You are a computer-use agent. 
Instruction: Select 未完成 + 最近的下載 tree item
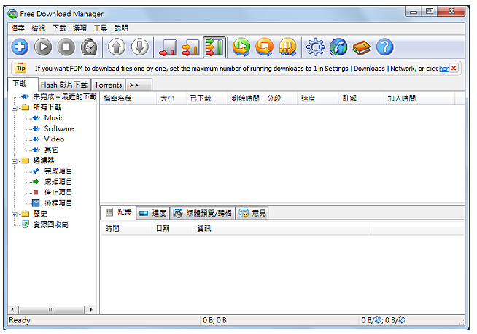(x=64, y=97)
